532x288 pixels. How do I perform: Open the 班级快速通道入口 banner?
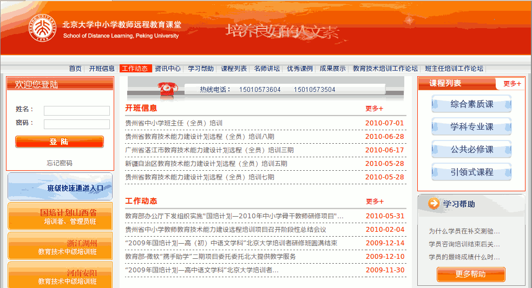(x=60, y=187)
